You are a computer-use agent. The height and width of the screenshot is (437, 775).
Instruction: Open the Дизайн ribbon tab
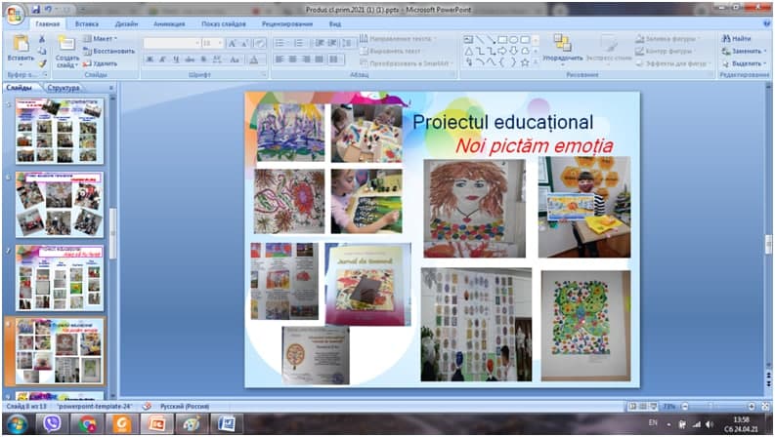126,22
